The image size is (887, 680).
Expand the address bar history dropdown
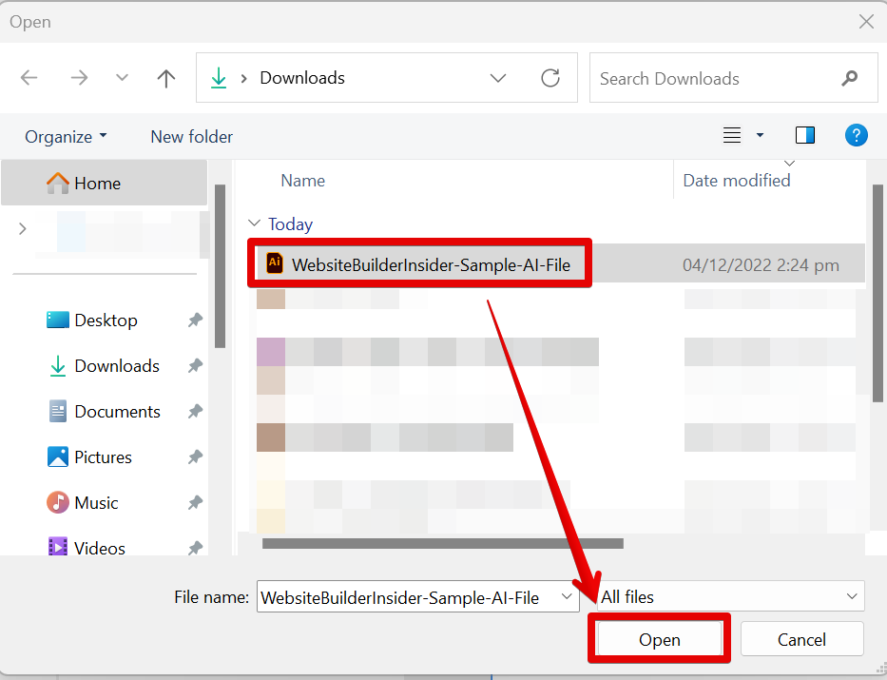pos(498,79)
